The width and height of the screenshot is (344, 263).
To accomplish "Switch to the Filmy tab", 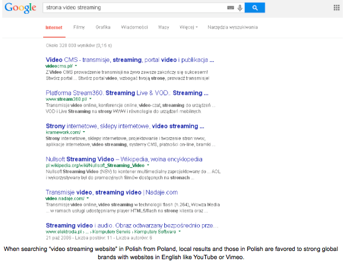I will coord(79,27).
